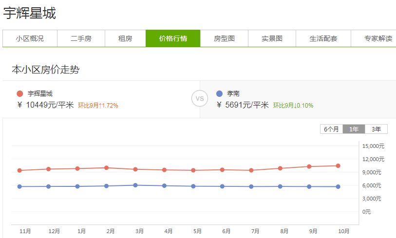Viewport: 396px width, 238px height.
Task: Switch to the 生活配套 tab
Action: point(323,38)
